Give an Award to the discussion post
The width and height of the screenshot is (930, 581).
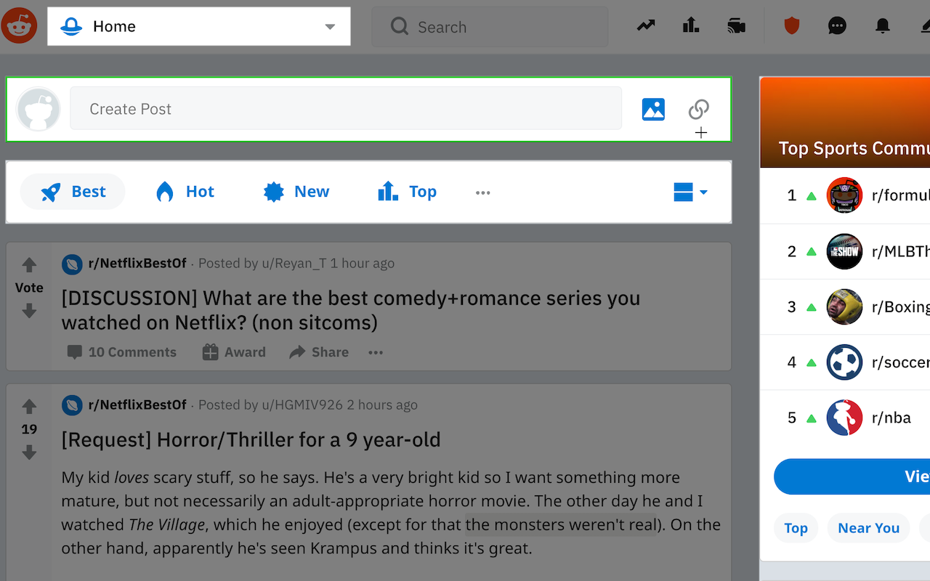234,352
